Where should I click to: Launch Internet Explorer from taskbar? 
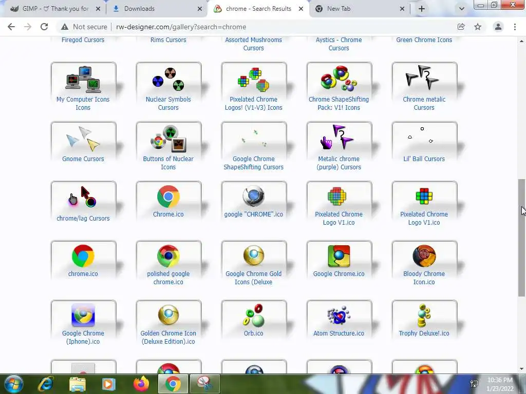45,384
